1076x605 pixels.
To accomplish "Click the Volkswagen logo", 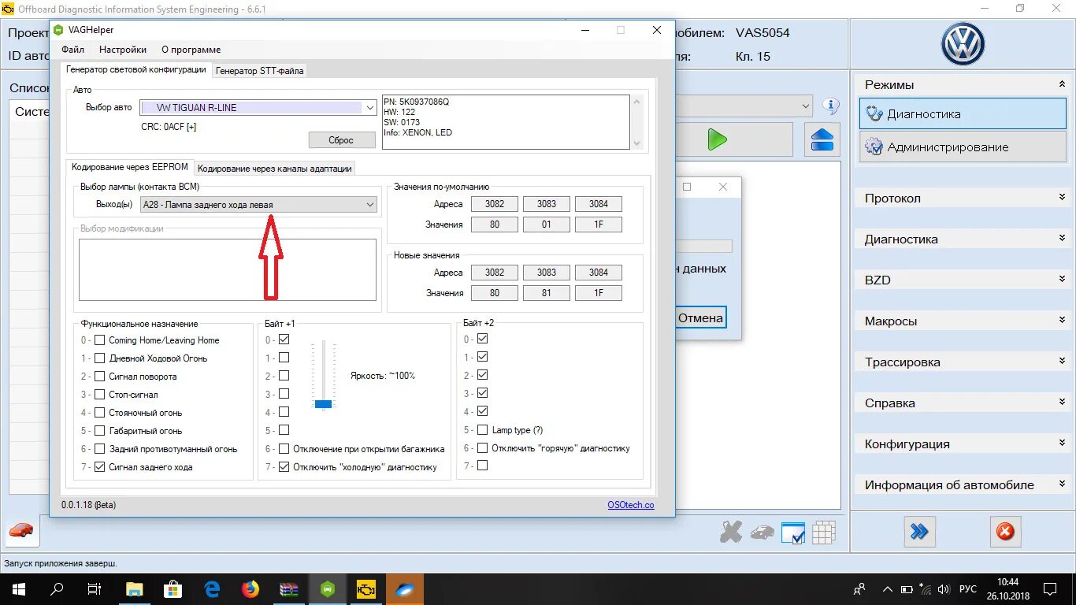I will click(963, 44).
